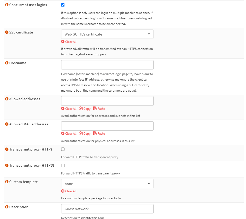
Task: Copy the Allowed addresses list
Action: (x=85, y=109)
